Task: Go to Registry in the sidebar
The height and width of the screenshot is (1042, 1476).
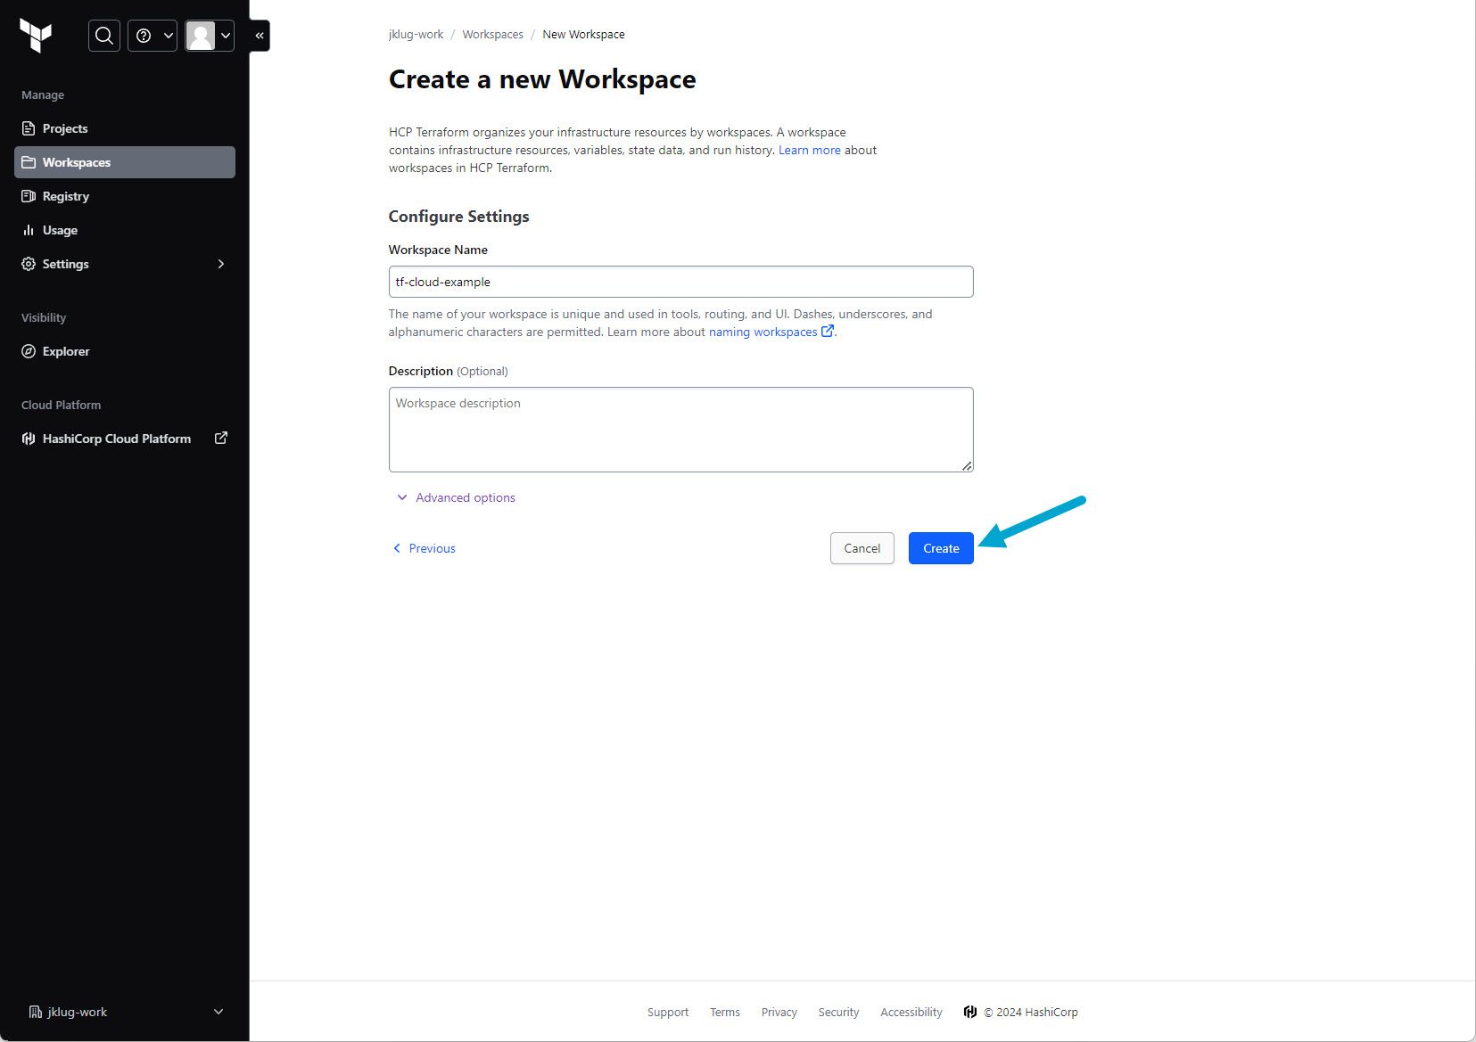Action: [66, 196]
